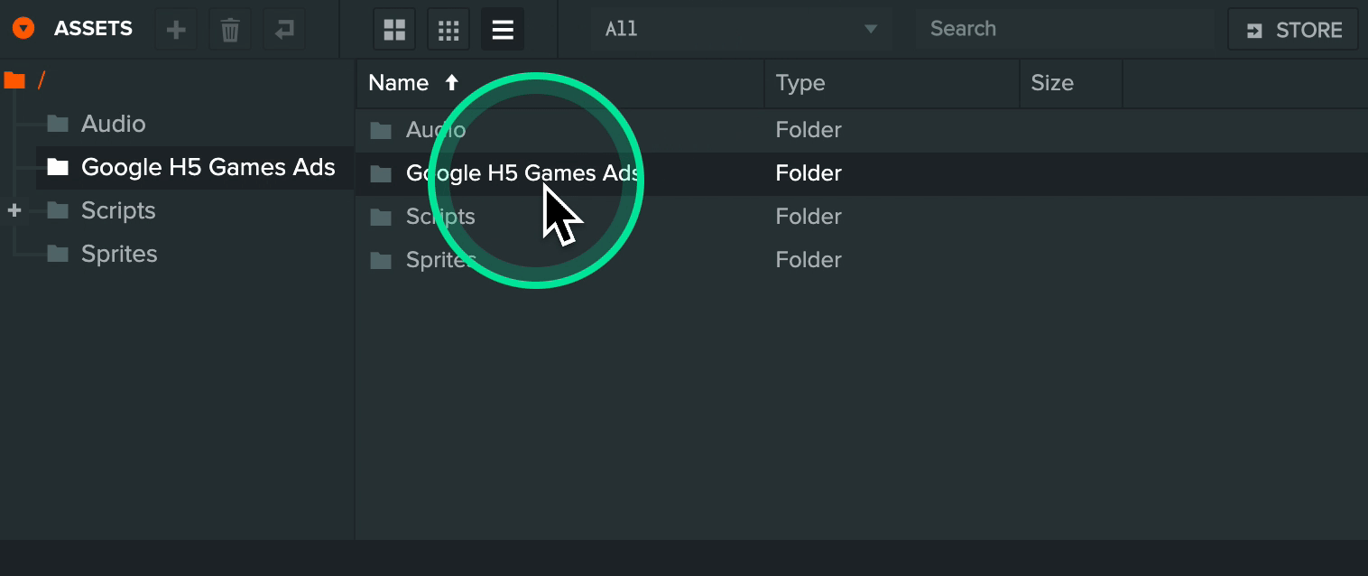This screenshot has width=1368, height=576.
Task: Switch to small grid view
Action: click(448, 30)
